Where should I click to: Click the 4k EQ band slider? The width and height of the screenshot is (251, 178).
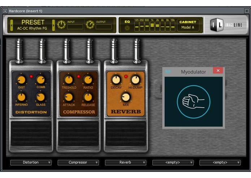tap(163, 27)
